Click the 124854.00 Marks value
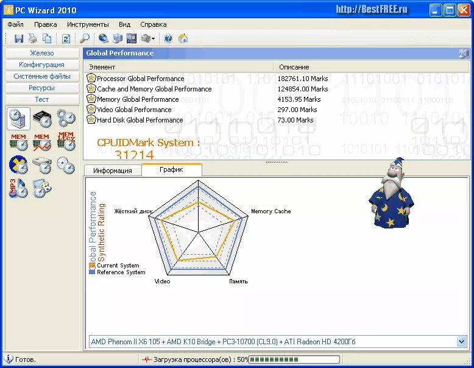 [x=303, y=89]
